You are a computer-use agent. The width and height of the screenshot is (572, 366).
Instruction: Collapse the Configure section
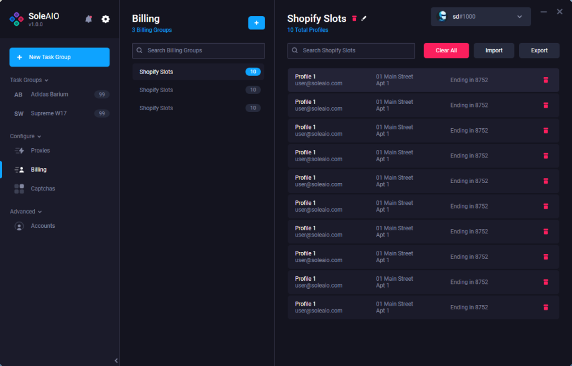[26, 136]
